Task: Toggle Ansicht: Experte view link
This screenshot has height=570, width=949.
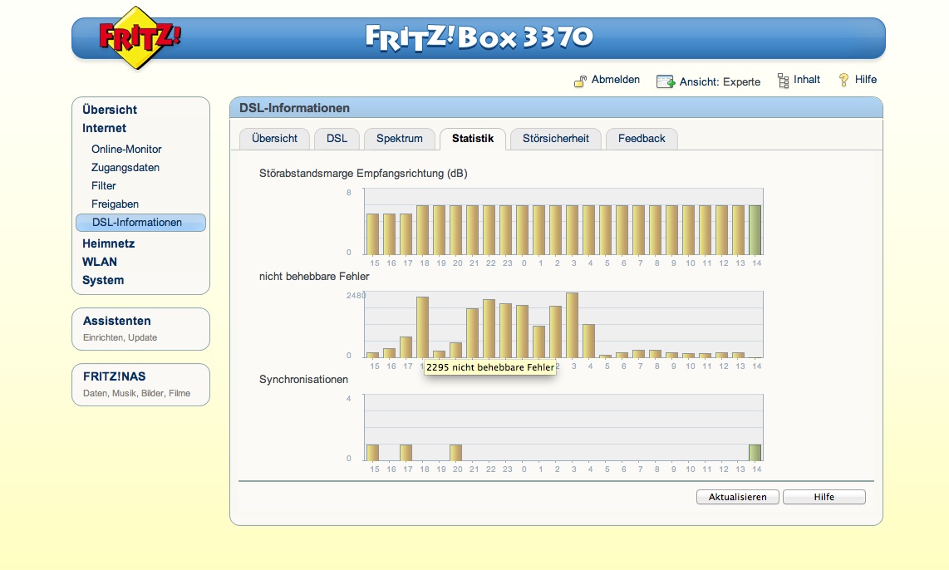Action: pos(720,81)
